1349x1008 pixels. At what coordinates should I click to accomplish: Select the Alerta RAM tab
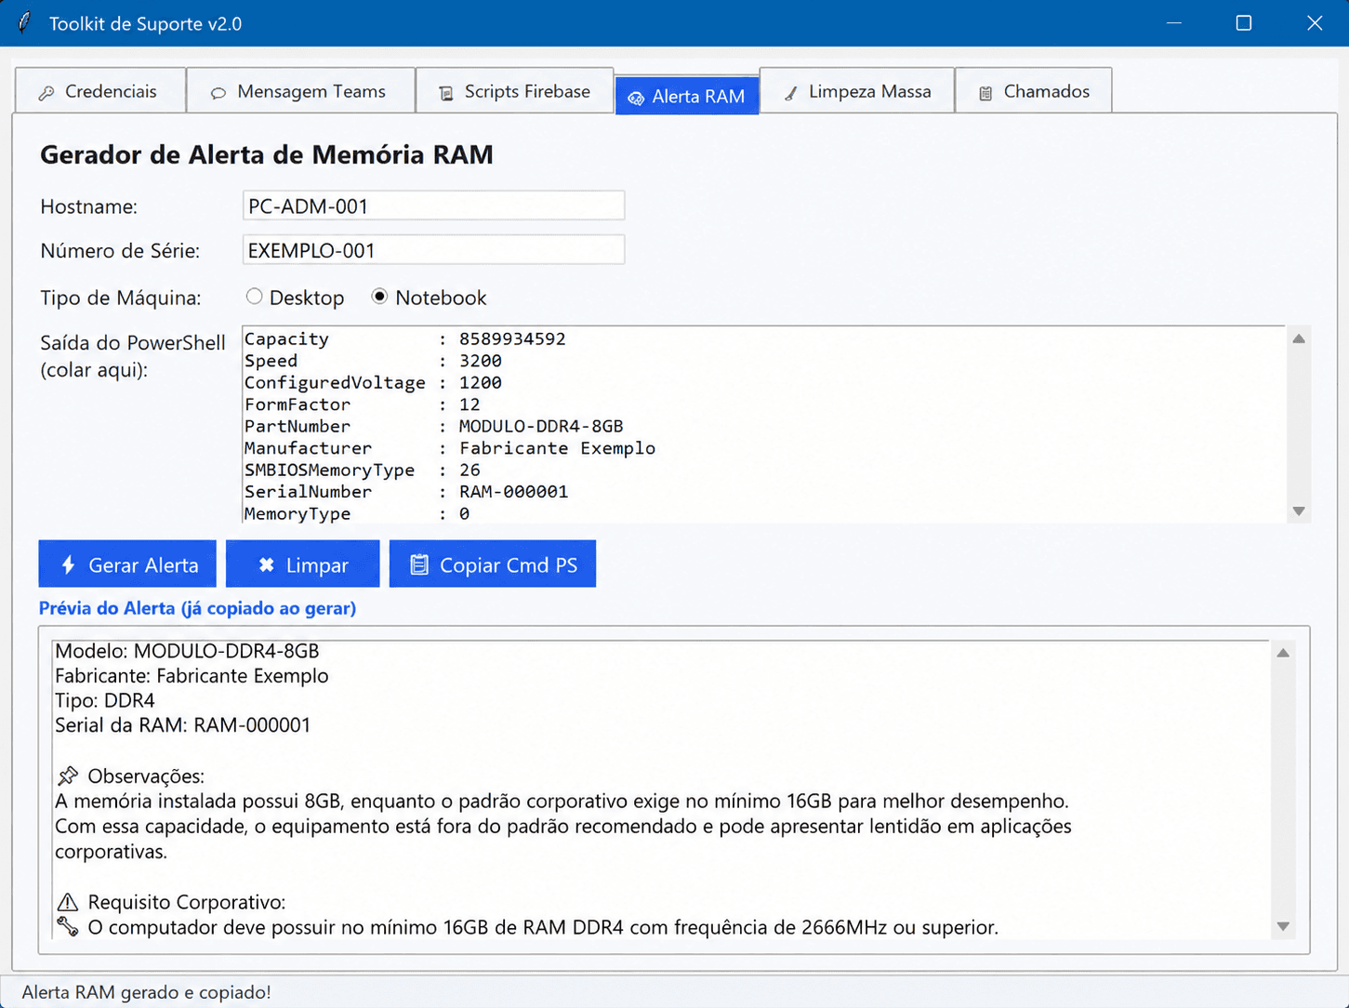(x=687, y=96)
